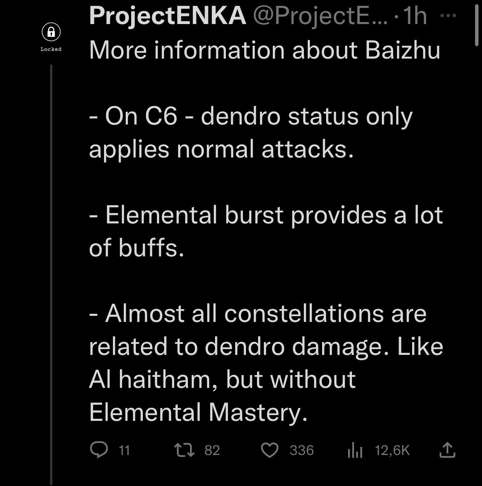The width and height of the screenshot is (482, 486).
Task: Click the "More information about Baizhu" text
Action: [x=265, y=50]
